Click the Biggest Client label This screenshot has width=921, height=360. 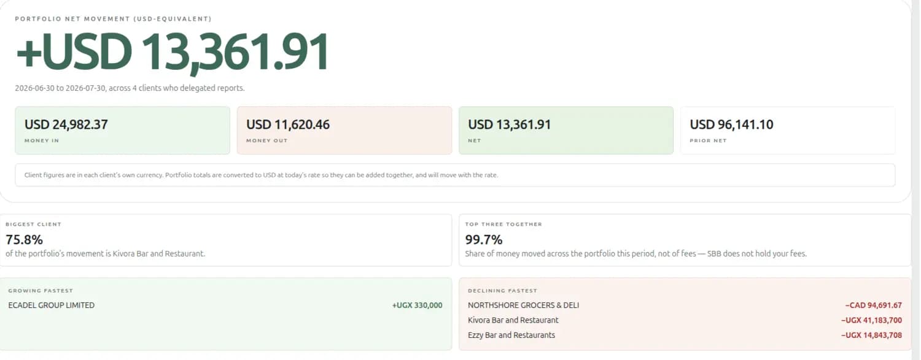click(x=33, y=224)
